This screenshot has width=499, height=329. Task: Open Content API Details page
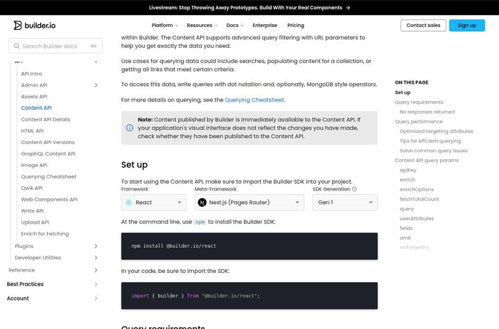point(46,120)
